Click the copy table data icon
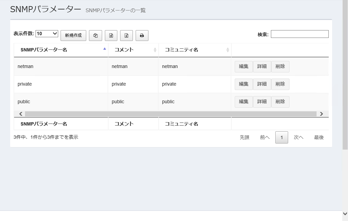 [x=95, y=35]
